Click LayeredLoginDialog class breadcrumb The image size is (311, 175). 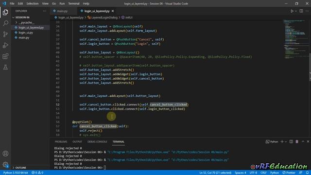click(x=104, y=17)
